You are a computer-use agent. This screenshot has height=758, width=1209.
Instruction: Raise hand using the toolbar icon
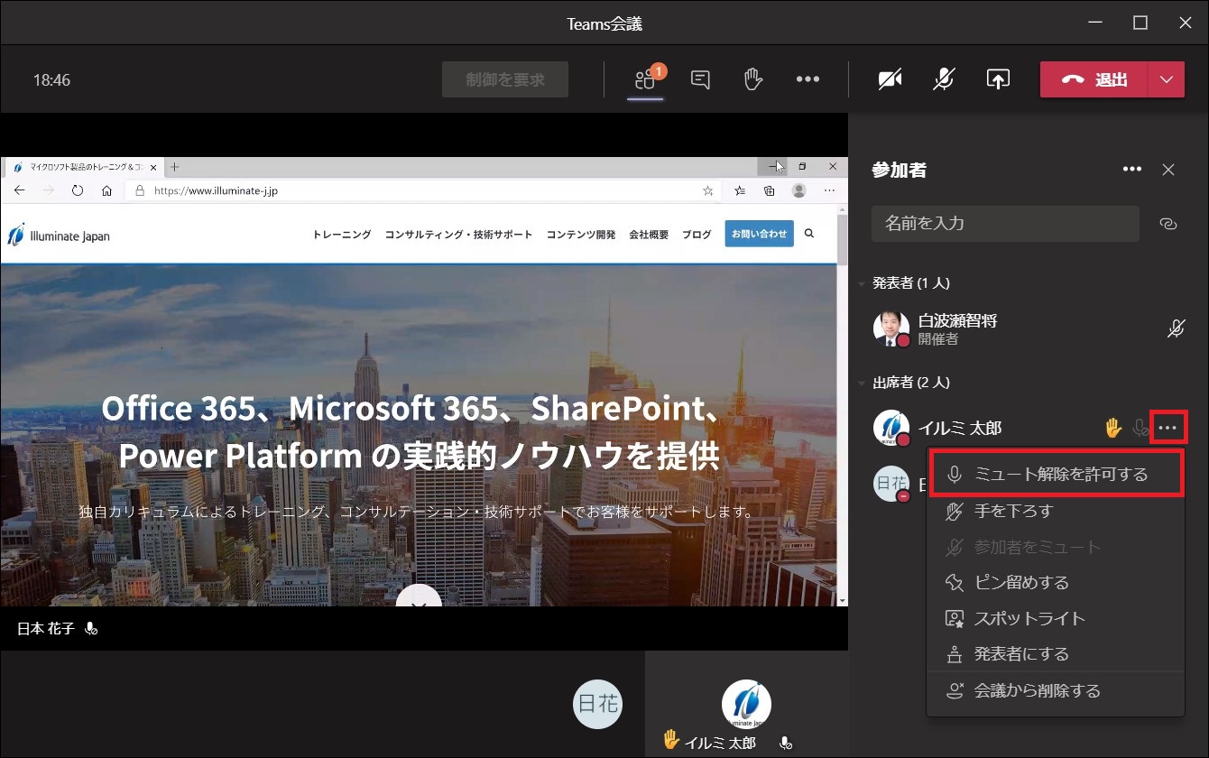(x=753, y=79)
